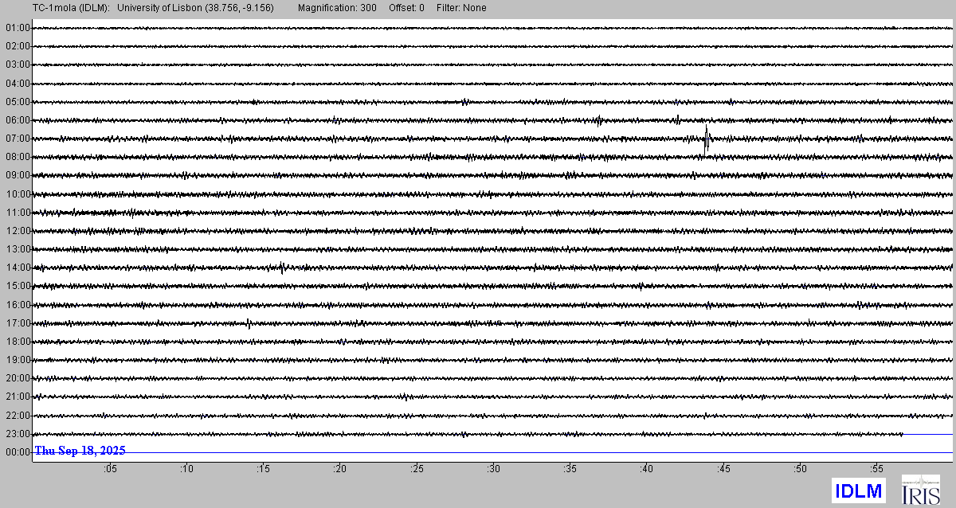The image size is (956, 508).
Task: Select the 01:00 hour row label
Action: [x=18, y=28]
